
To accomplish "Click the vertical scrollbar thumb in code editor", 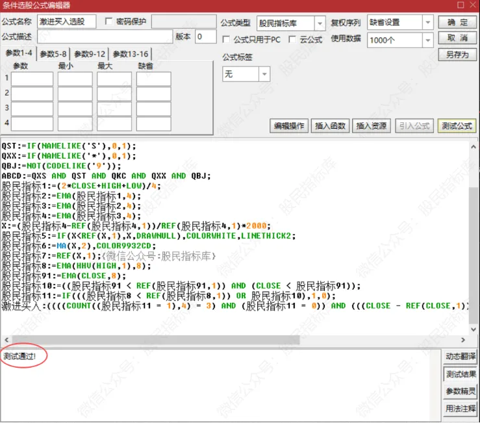I will tap(474, 254).
